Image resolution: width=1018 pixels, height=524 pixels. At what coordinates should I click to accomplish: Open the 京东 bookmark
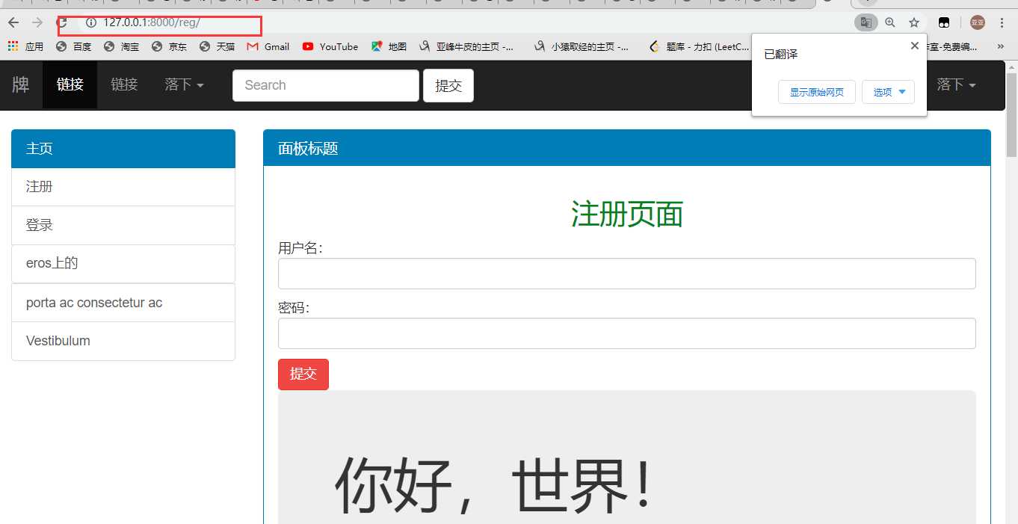[x=169, y=46]
